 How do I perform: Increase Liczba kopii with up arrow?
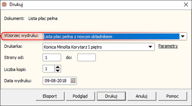coord(58,67)
